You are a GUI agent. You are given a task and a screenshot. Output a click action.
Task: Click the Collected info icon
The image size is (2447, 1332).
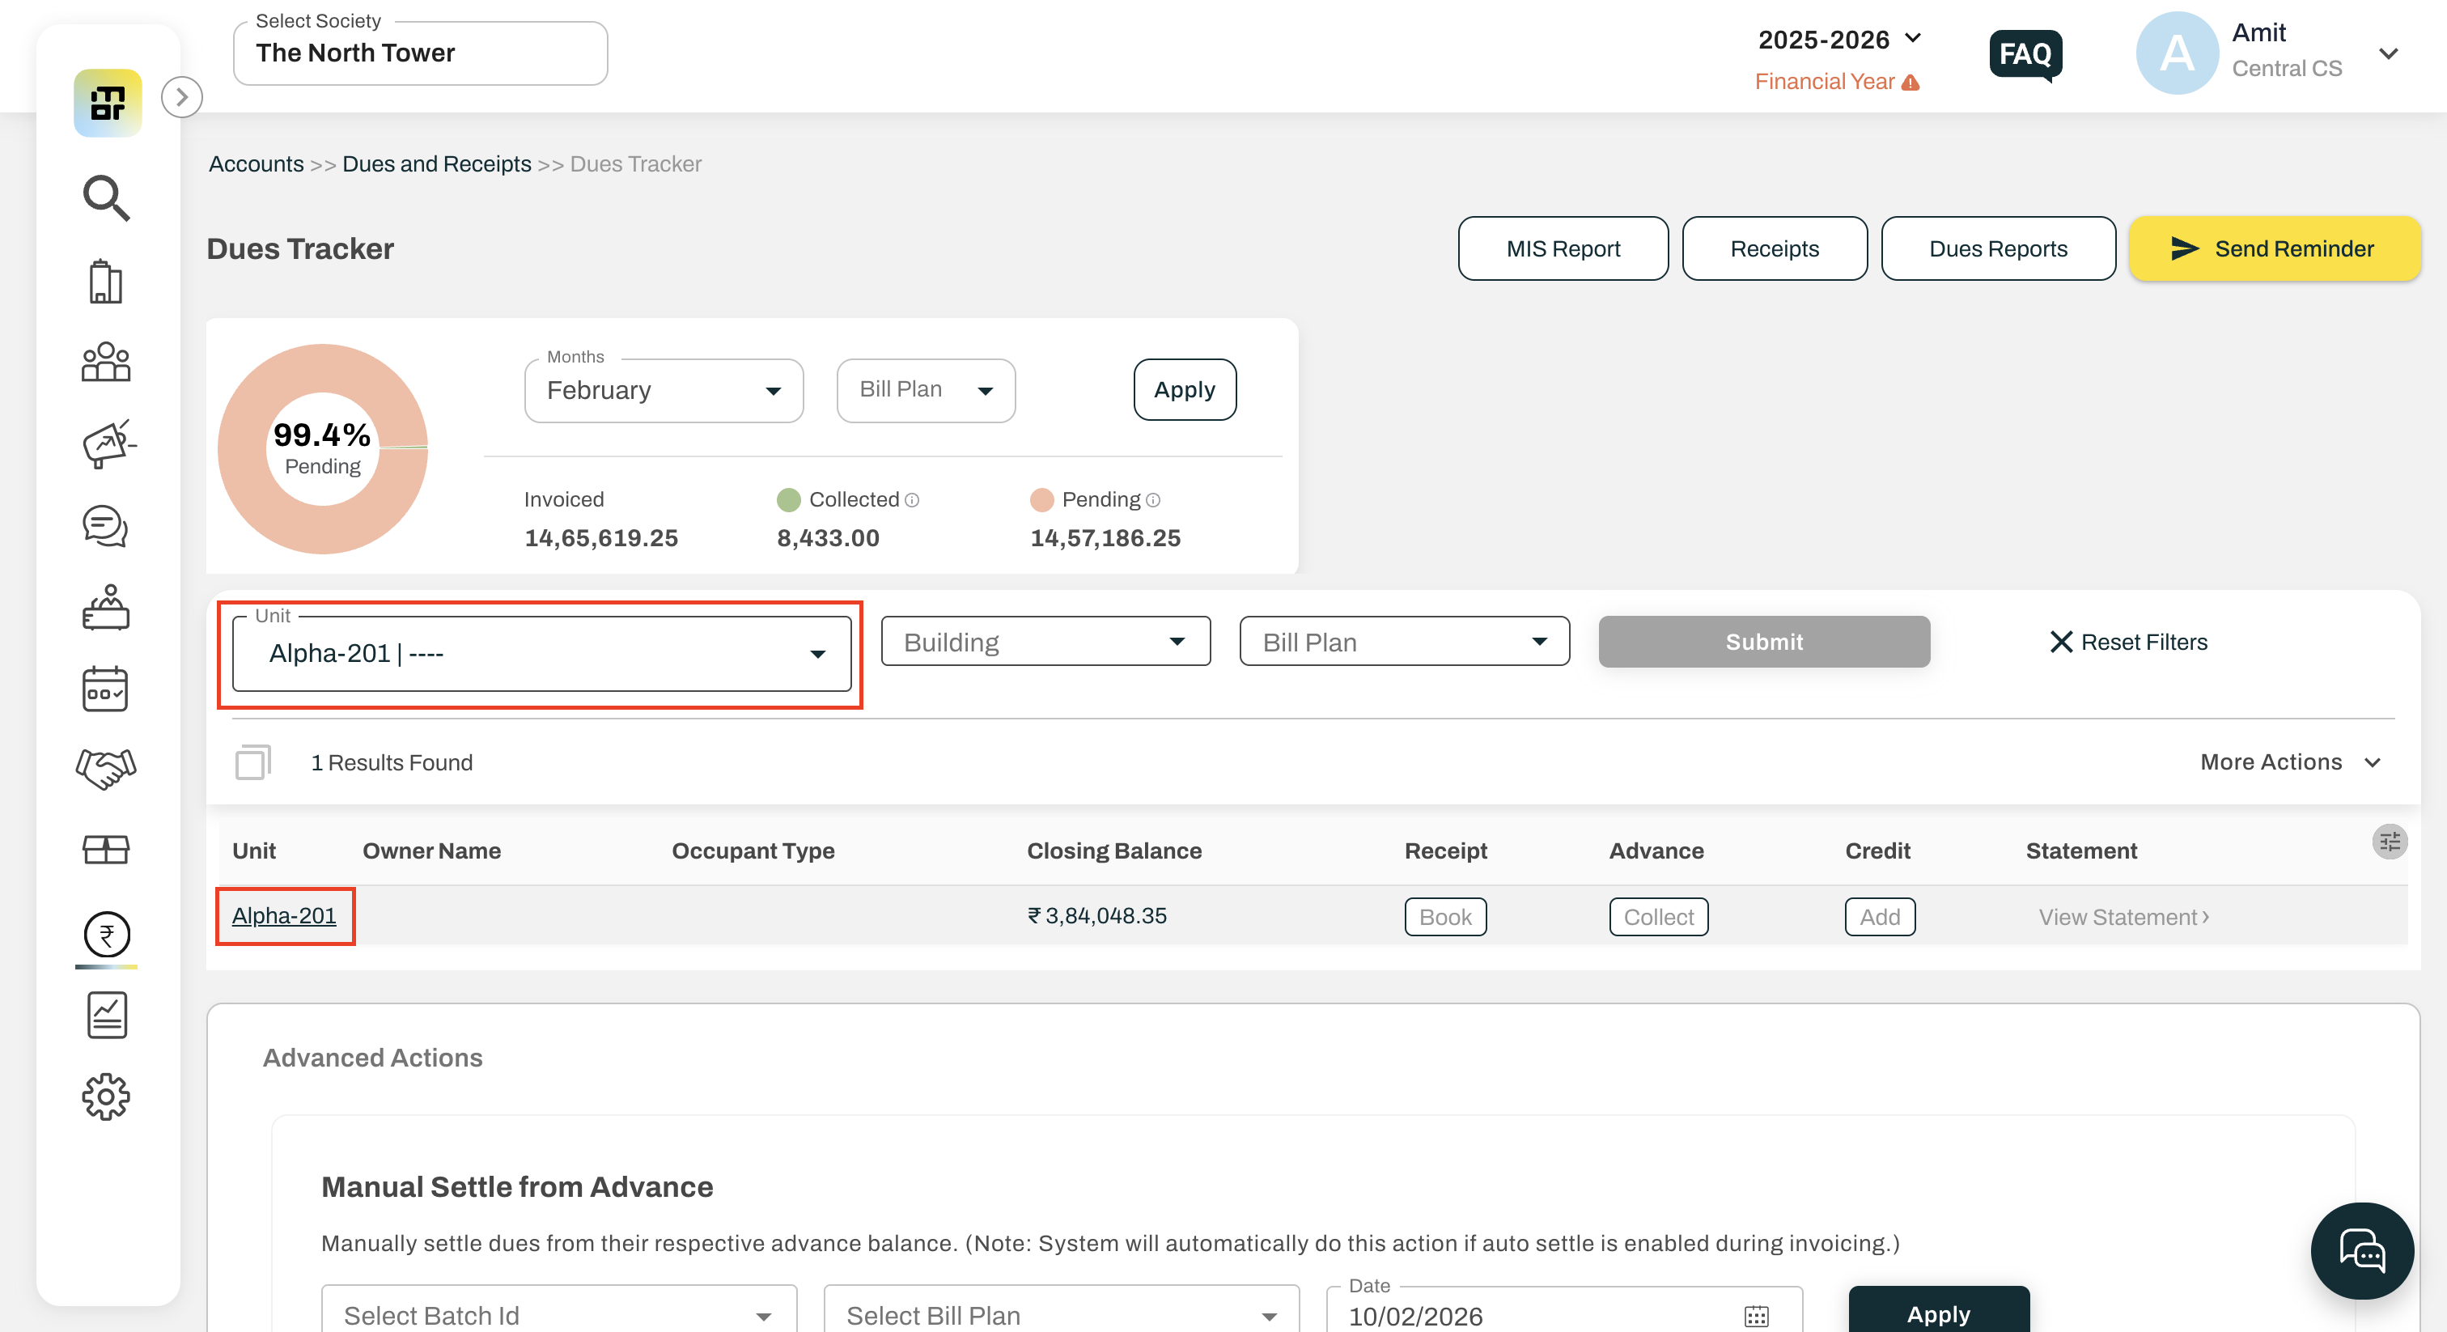pos(912,500)
